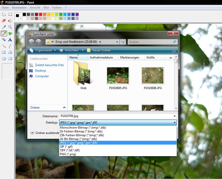Open the Organisieren dropdown menu
Image resolution: width=222 pixels, height=179 pixels.
pyautogui.click(x=43, y=50)
